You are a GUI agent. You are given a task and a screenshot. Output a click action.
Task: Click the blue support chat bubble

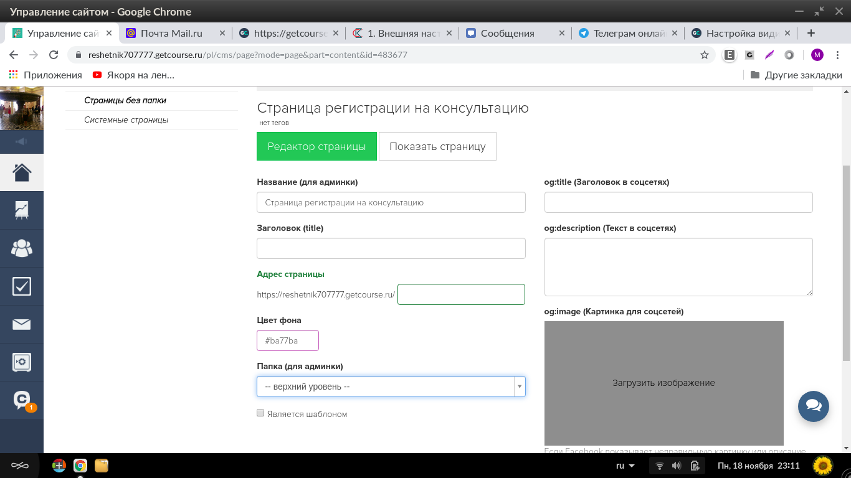click(813, 406)
